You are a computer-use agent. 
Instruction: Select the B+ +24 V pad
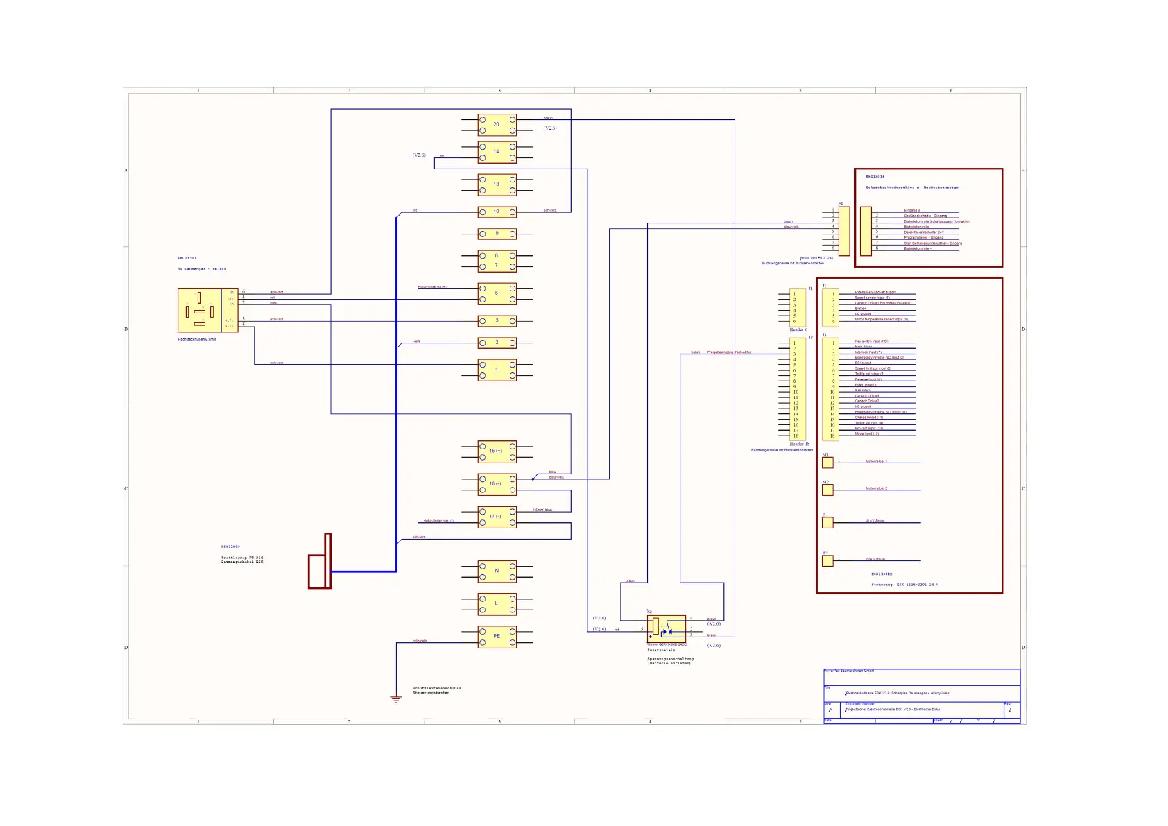[x=827, y=561]
